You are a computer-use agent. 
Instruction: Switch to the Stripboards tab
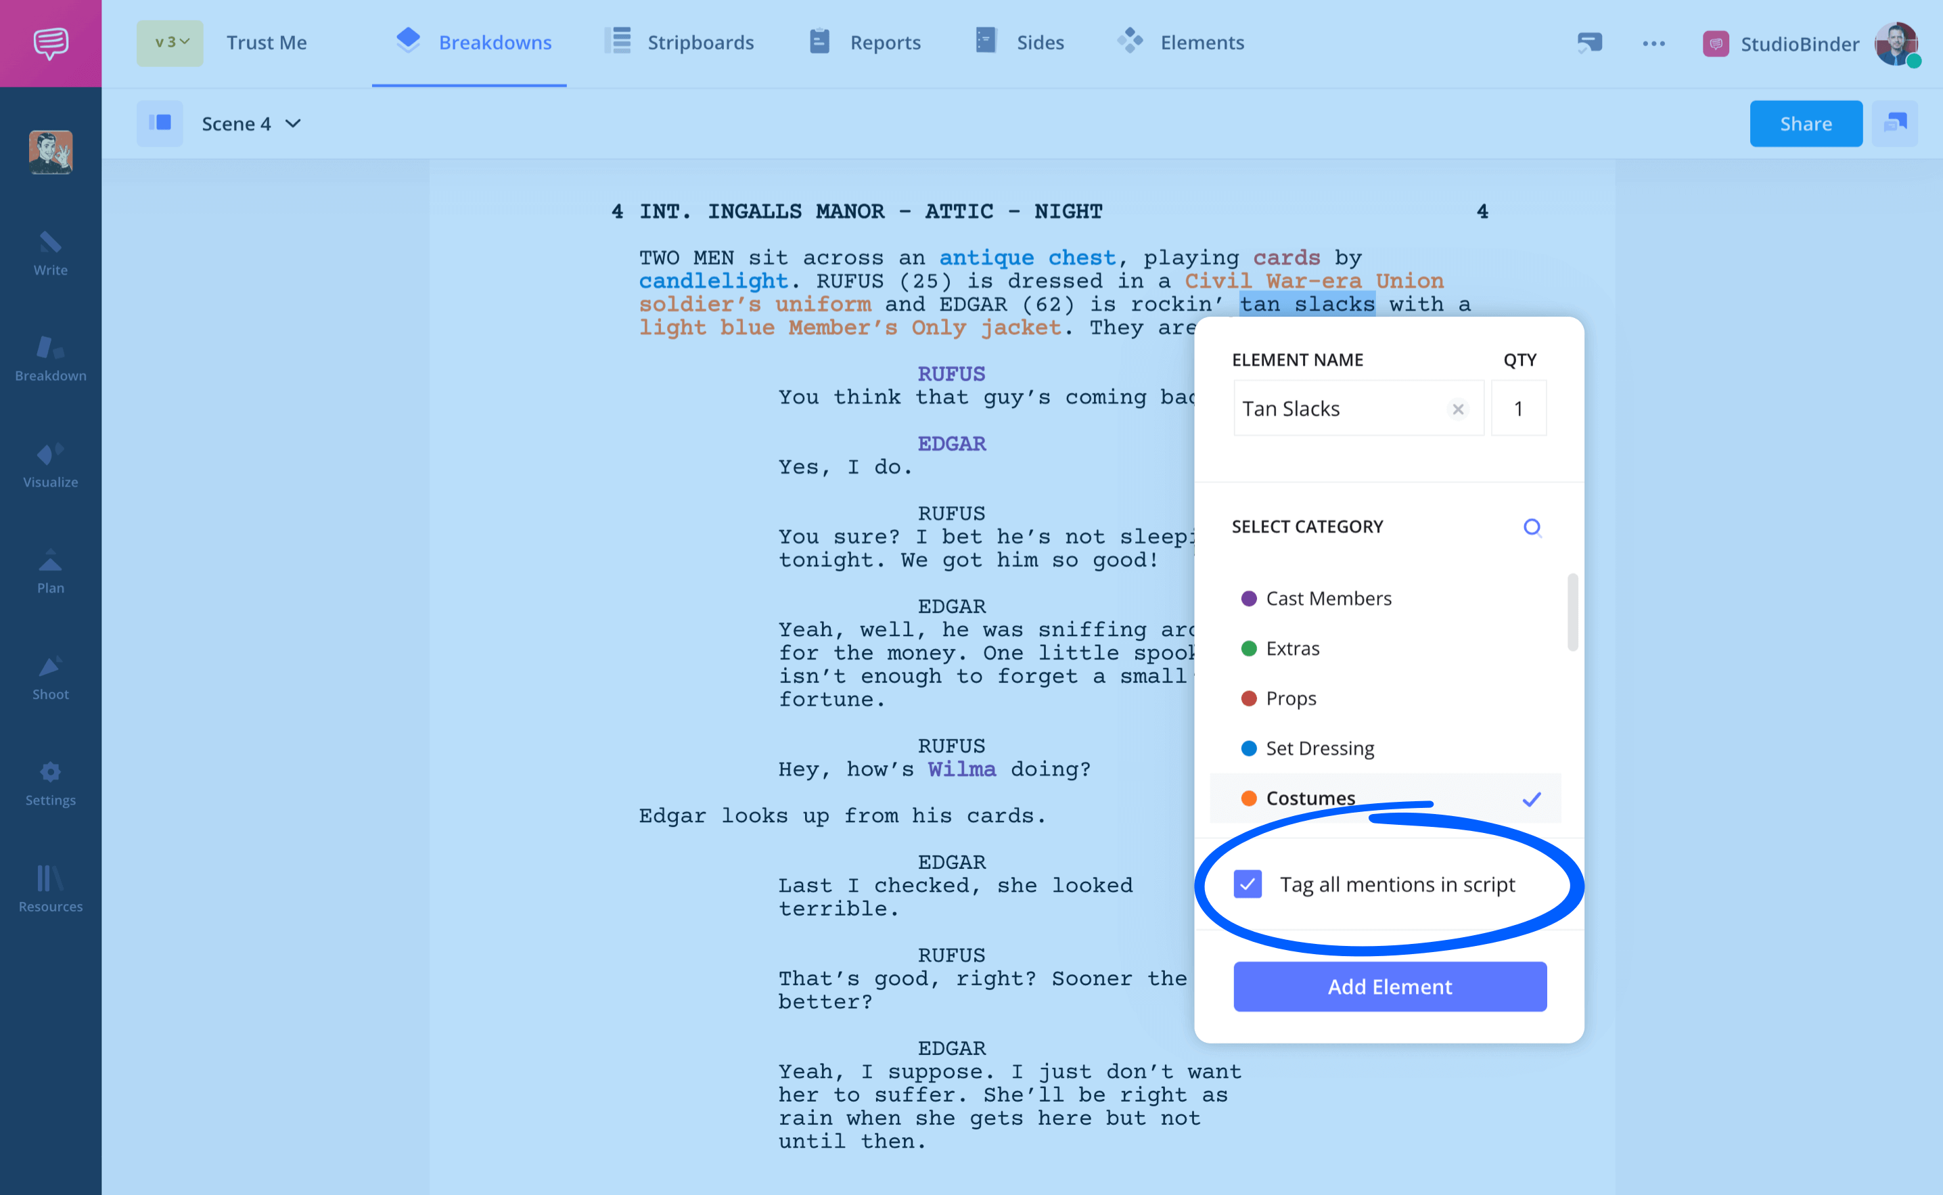point(701,42)
